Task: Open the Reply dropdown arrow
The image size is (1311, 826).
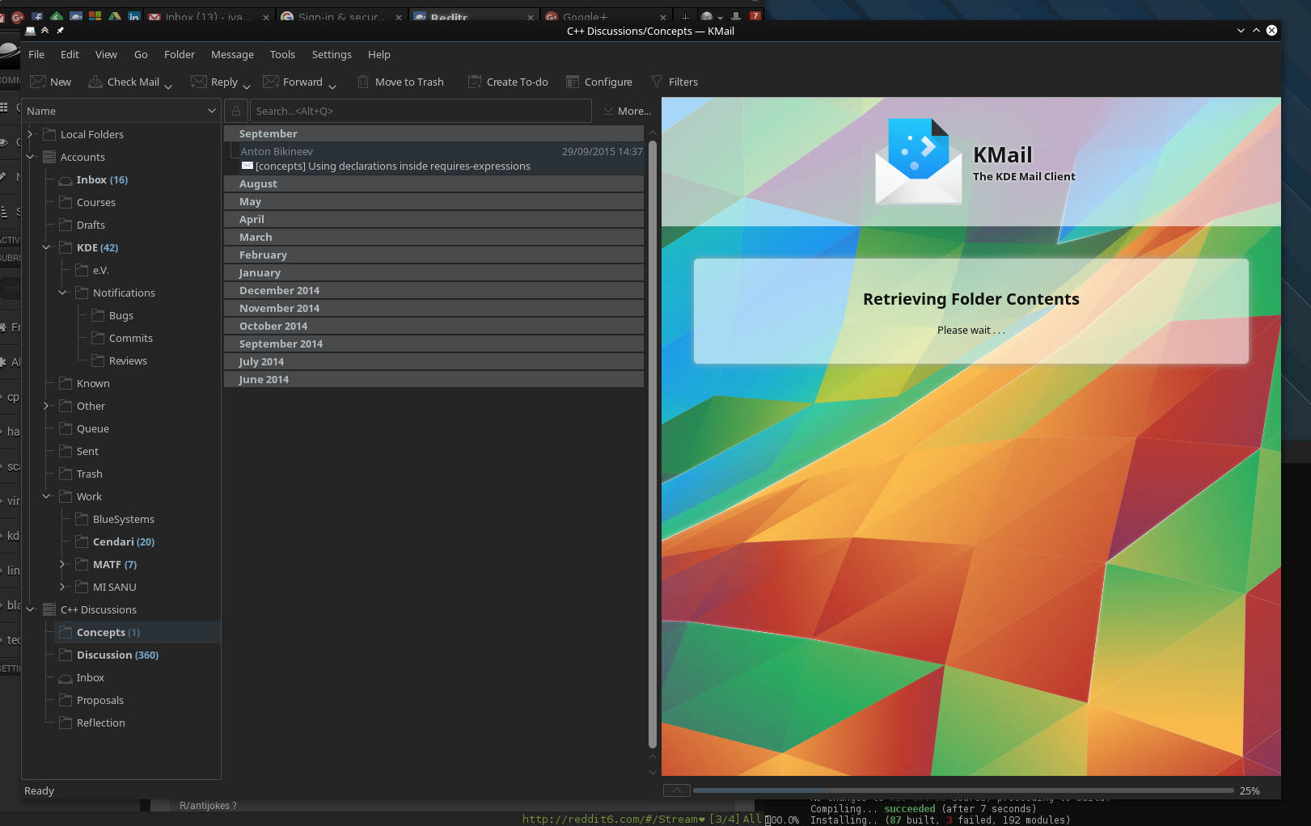Action: point(247,85)
